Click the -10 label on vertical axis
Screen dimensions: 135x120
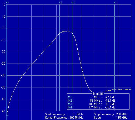pyautogui.click(x=3, y=28)
